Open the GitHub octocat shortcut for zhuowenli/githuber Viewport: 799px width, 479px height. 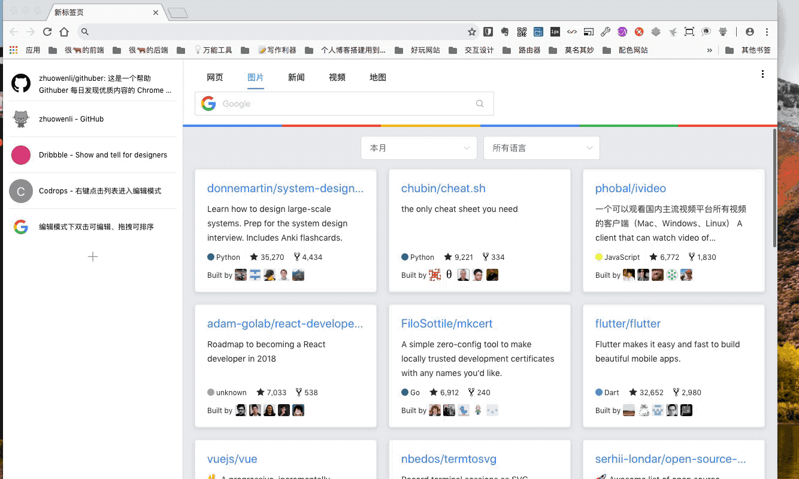[21, 83]
